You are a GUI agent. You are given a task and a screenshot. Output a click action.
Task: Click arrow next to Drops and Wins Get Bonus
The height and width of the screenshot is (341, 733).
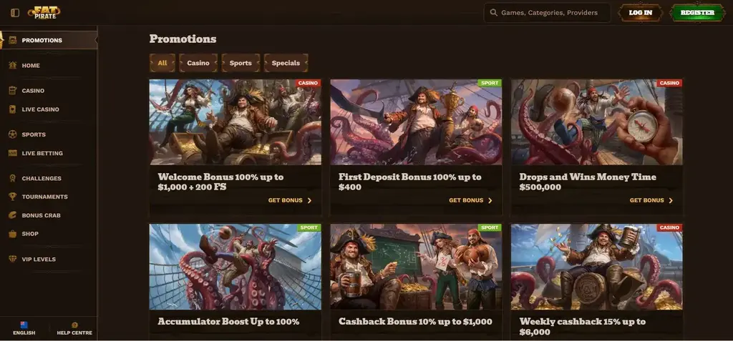pyautogui.click(x=671, y=200)
